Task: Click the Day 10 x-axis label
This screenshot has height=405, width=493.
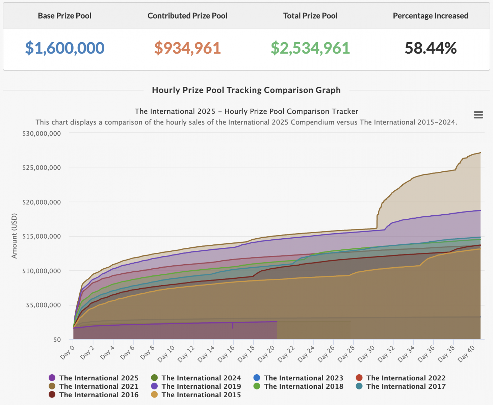Action: (166, 353)
